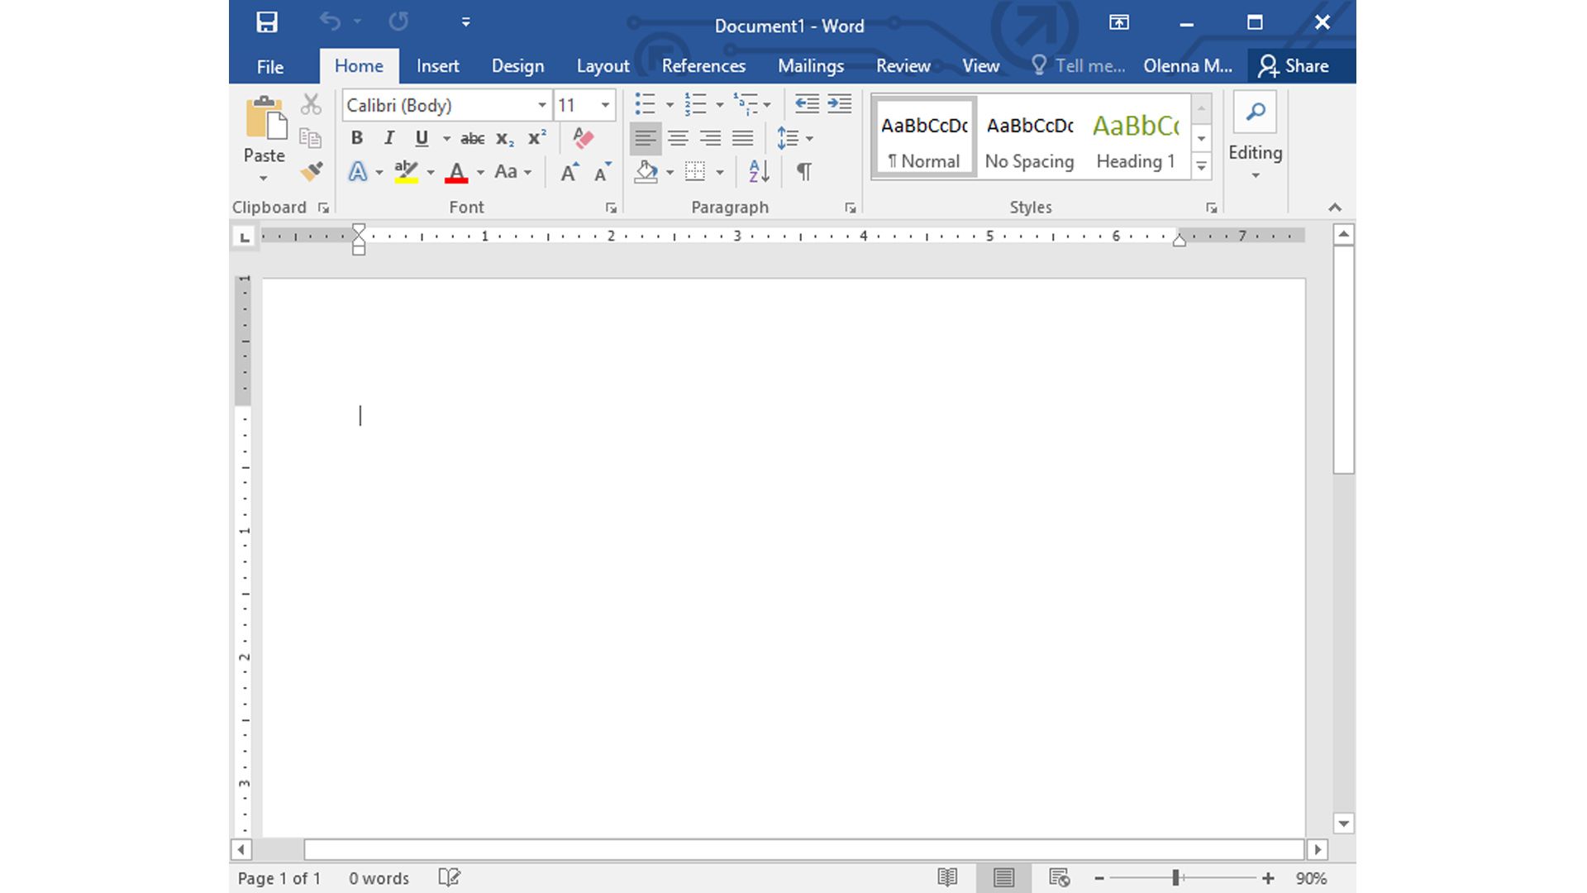Click the Sort A-Z icon
1587x893 pixels.
point(759,171)
